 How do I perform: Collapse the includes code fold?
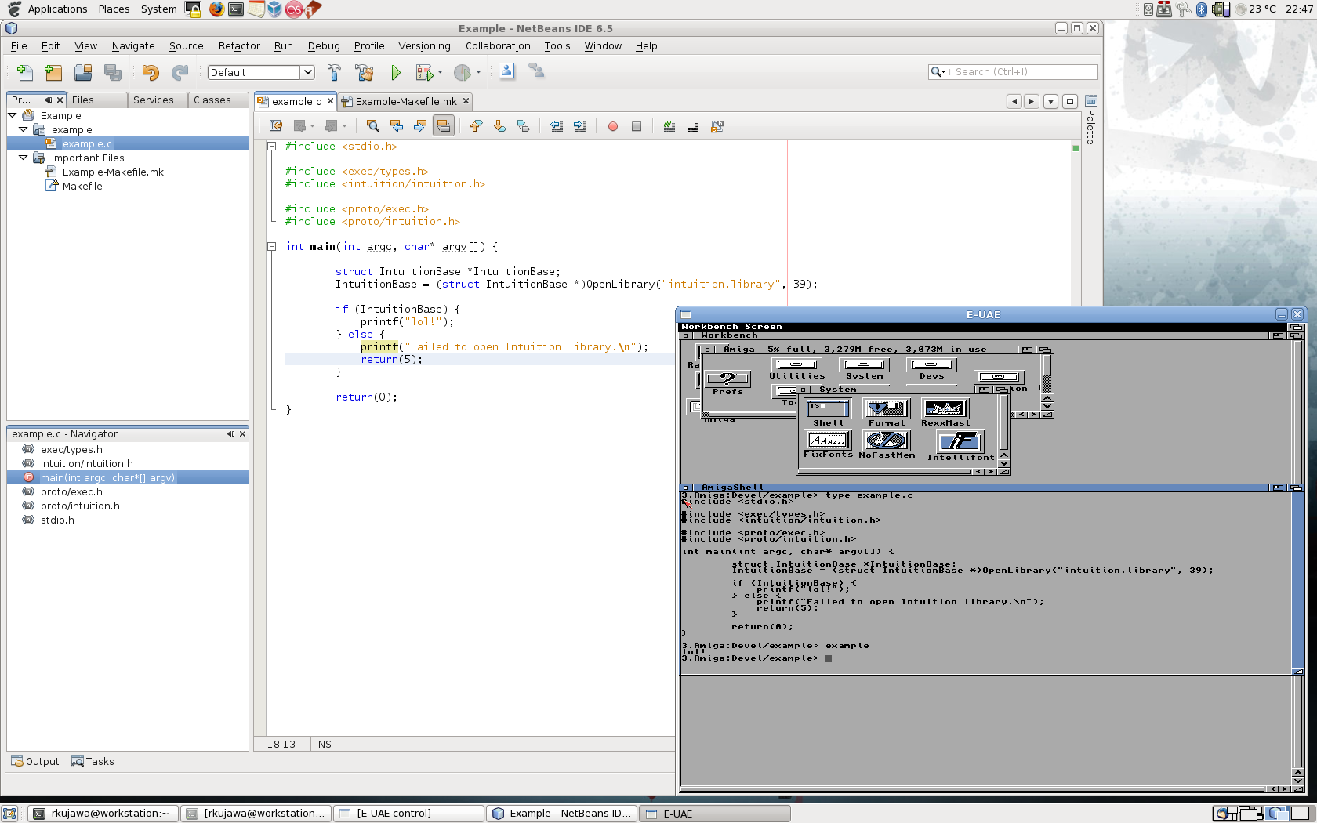271,146
